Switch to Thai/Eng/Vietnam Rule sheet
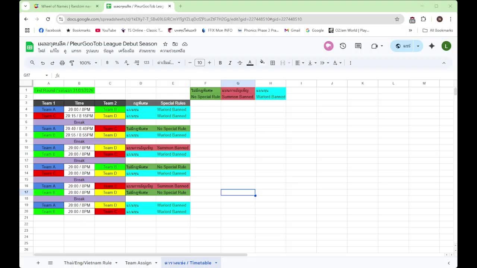477x268 pixels. click(88, 263)
